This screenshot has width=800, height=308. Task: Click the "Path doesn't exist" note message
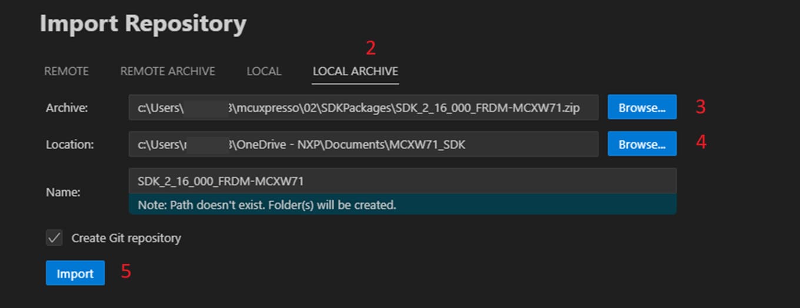266,205
